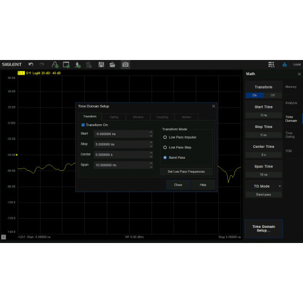This screenshot has height=303, width=303.
Task: Increase the Center value with up arrow
Action: coord(151,153)
